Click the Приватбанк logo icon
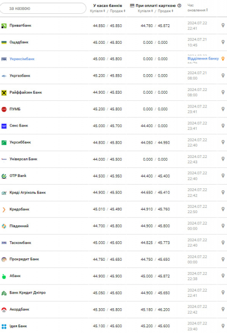Viewport: 227px width, 333px height. tap(4, 26)
